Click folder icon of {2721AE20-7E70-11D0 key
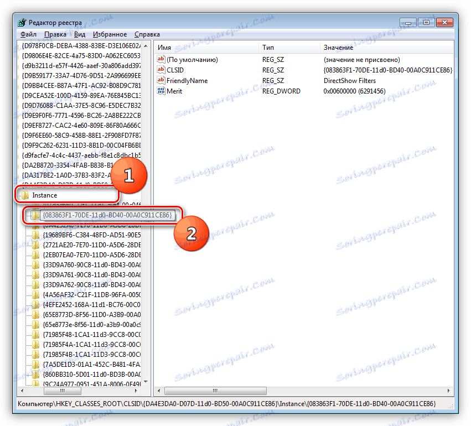471x426 pixels. 35,245
